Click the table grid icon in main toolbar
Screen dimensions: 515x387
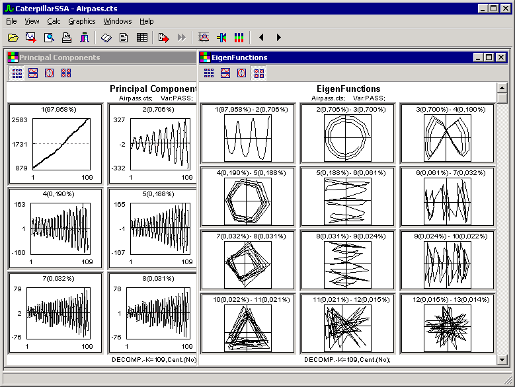(141, 38)
